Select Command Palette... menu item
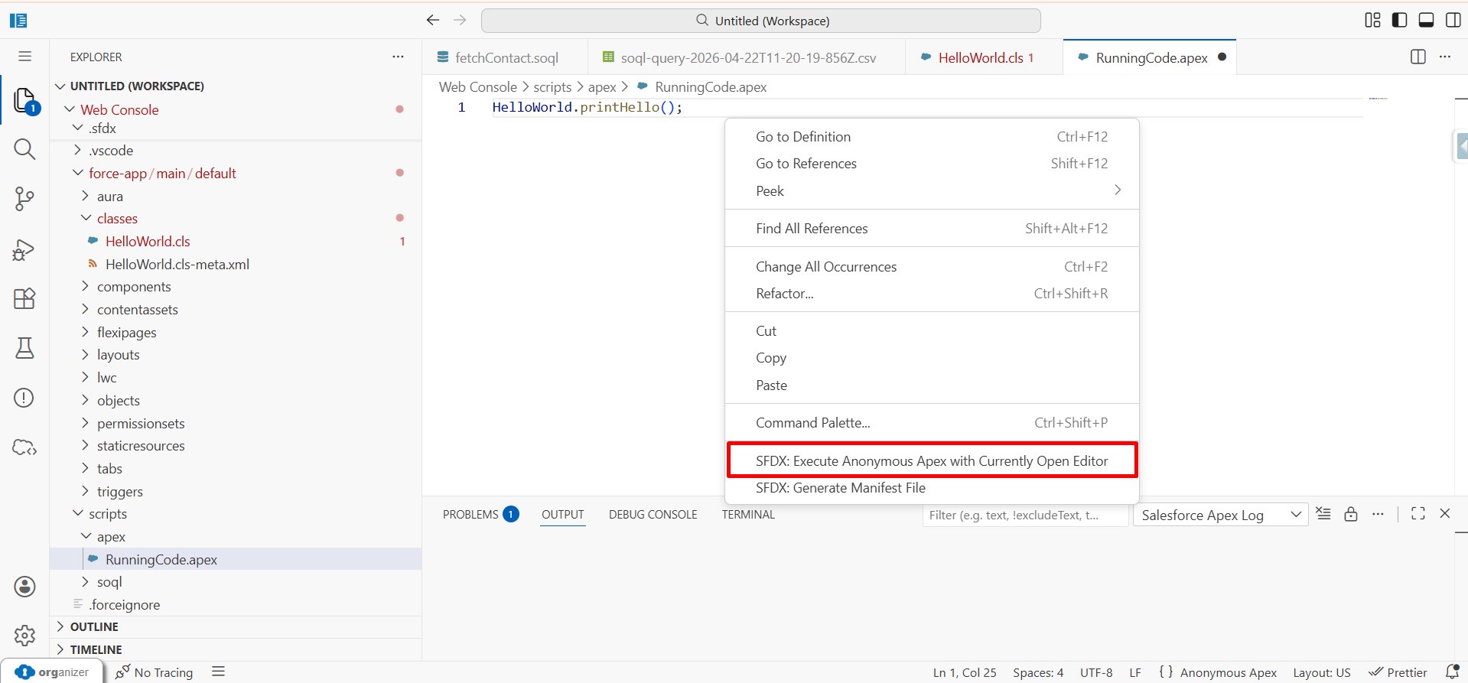Image resolution: width=1468 pixels, height=683 pixels. click(932, 423)
